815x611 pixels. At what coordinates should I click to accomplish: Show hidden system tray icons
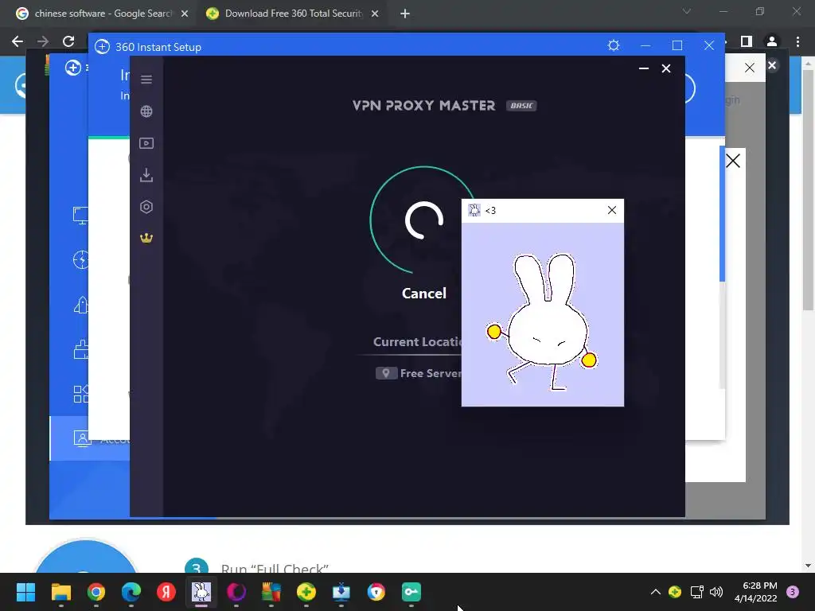tap(656, 592)
